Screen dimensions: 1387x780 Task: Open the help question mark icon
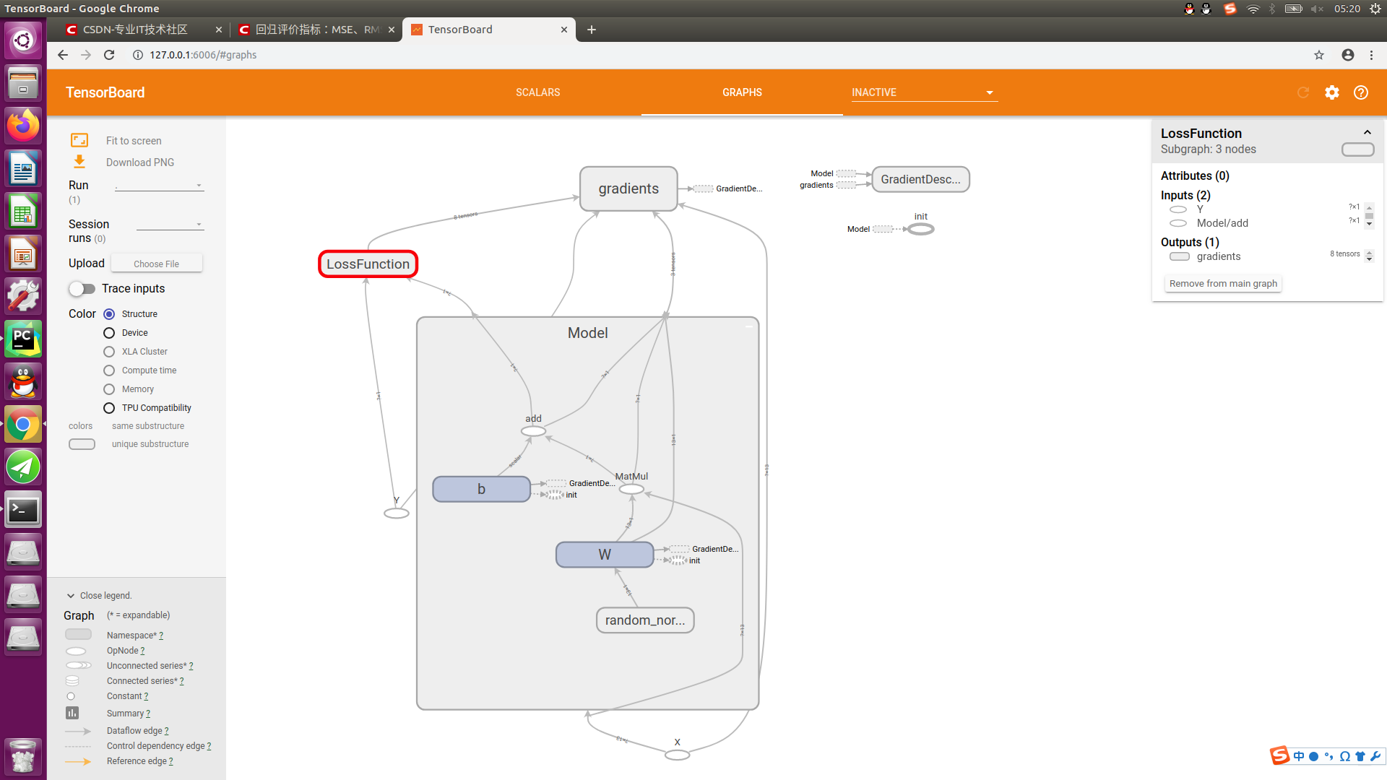point(1362,92)
